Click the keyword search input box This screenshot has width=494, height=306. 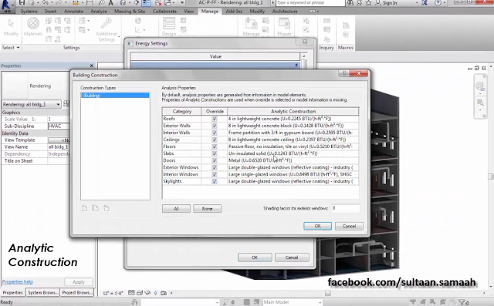[x=310, y=3]
